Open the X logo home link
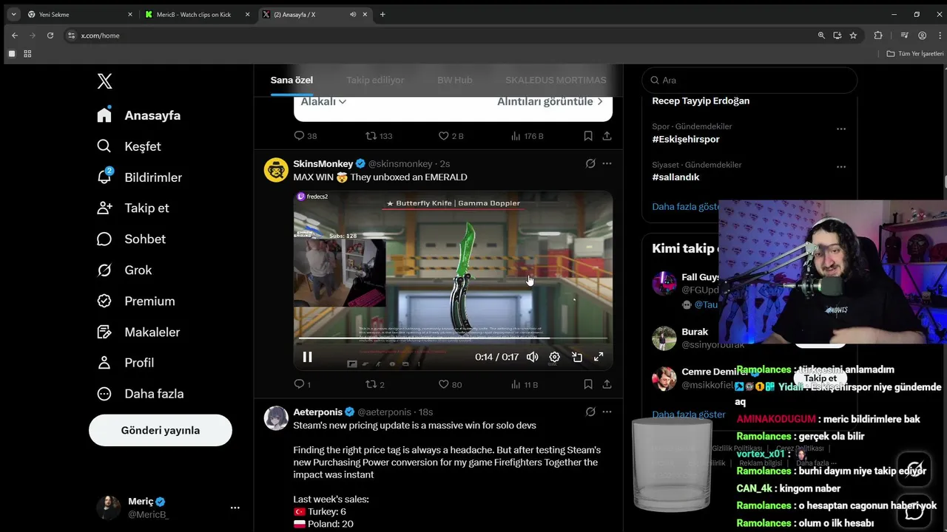This screenshot has height=532, width=947. pos(104,81)
